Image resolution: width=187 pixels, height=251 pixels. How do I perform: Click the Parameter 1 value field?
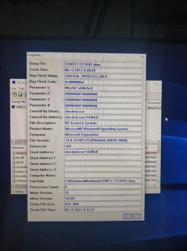[x=104, y=88]
